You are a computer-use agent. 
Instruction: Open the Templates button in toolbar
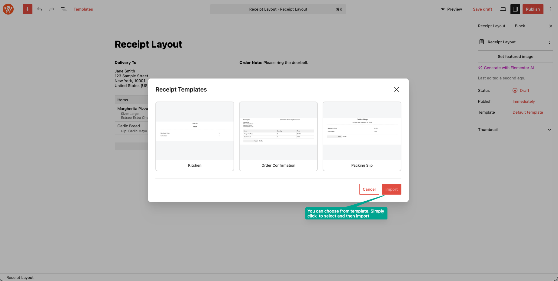[83, 9]
